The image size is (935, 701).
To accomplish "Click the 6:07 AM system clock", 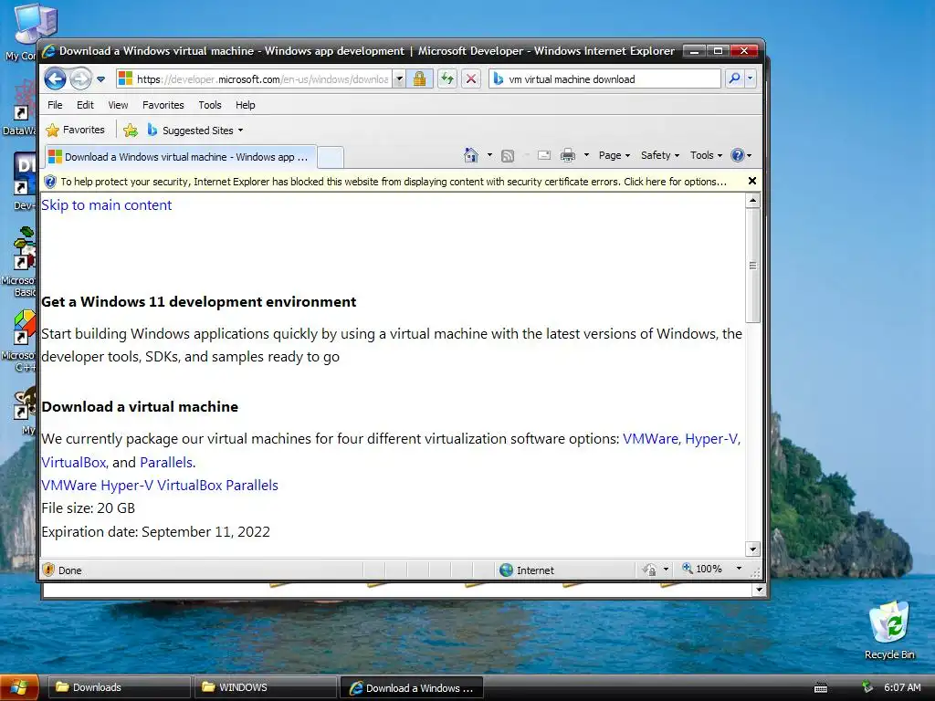I will 903,687.
